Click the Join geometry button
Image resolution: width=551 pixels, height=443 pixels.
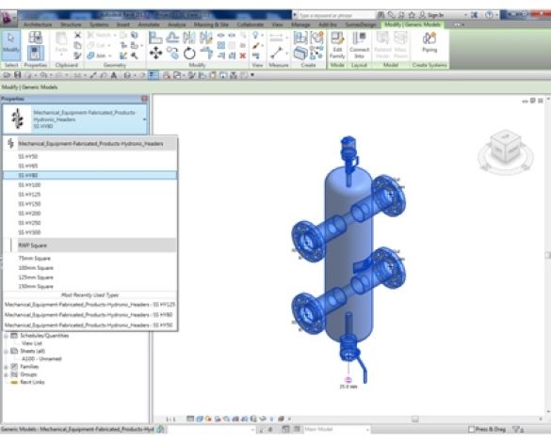pos(98,55)
